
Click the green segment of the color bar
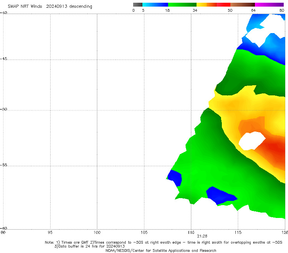[182, 5]
